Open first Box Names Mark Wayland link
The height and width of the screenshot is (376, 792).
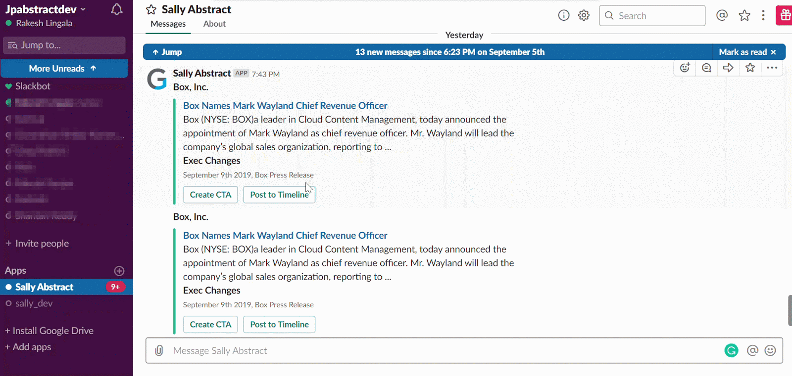[x=285, y=106]
